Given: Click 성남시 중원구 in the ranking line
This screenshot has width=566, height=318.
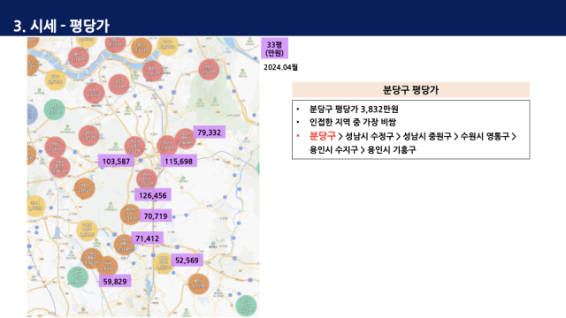Looking at the screenshot, I should [427, 136].
